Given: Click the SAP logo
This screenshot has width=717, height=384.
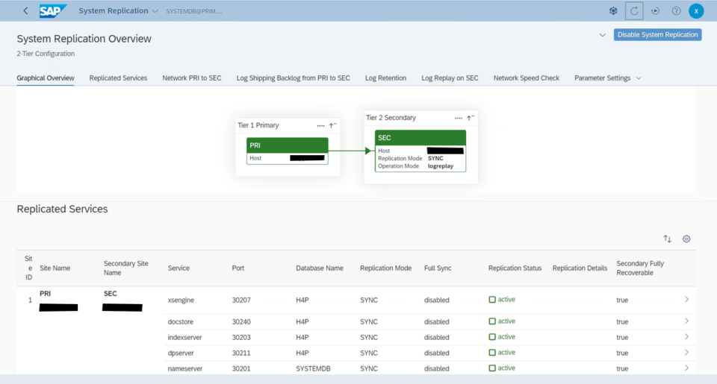Looking at the screenshot, I should 53,11.
